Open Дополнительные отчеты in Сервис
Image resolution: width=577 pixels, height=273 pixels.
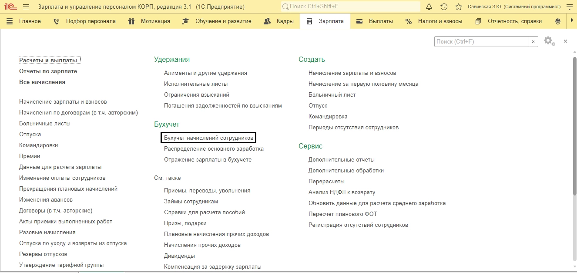pos(342,160)
